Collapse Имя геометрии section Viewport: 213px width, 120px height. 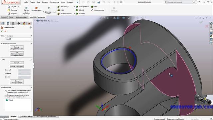click(x=31, y=36)
